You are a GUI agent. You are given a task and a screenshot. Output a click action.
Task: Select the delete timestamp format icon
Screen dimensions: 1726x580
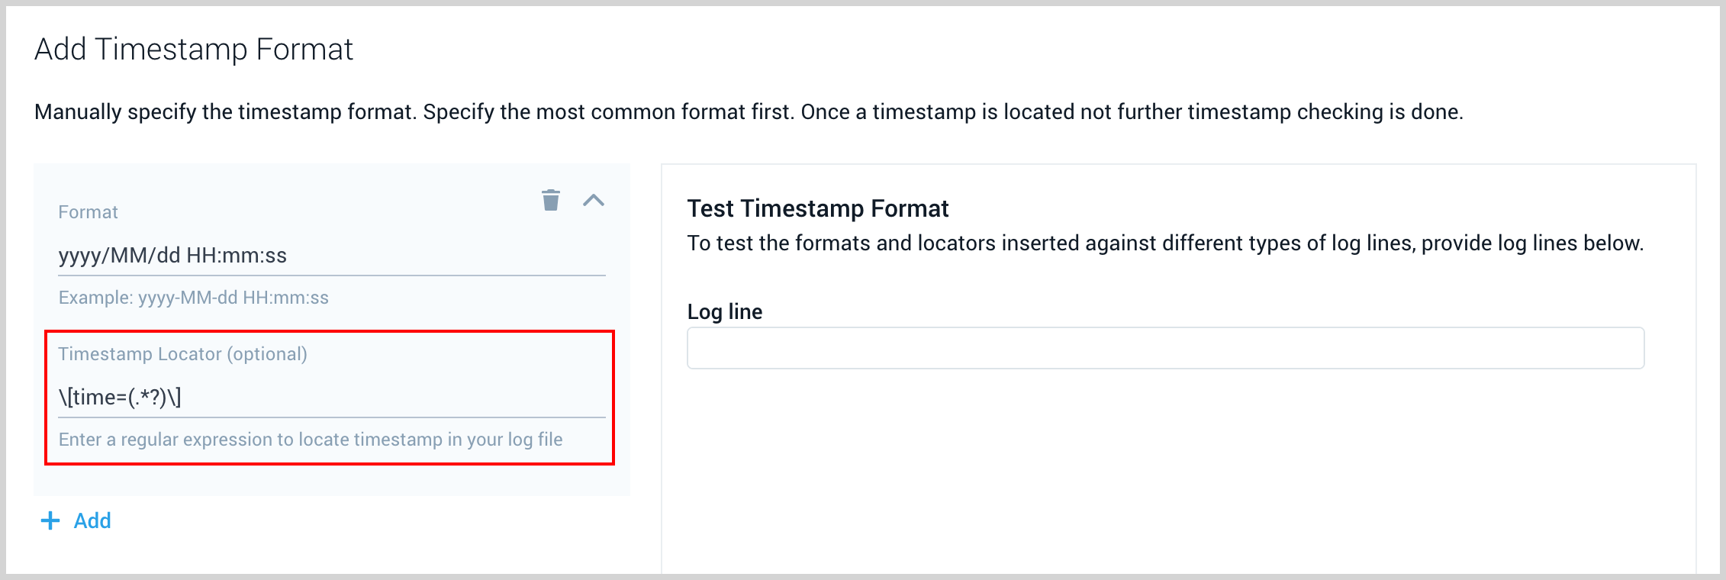(x=551, y=201)
